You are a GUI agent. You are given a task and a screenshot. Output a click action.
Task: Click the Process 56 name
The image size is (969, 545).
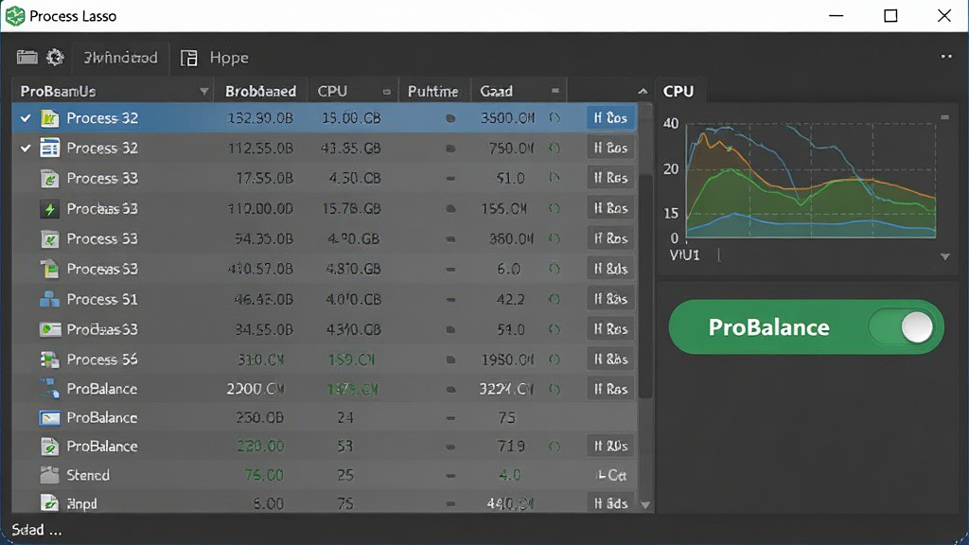tap(102, 359)
